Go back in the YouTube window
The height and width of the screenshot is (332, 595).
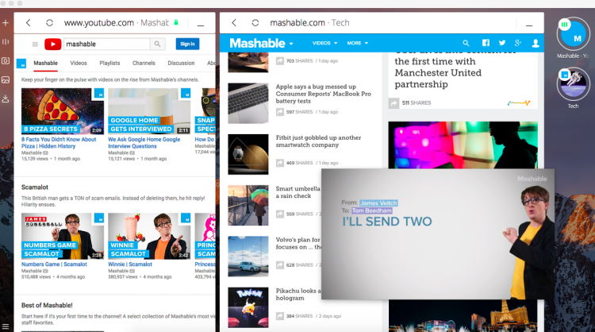pyautogui.click(x=29, y=23)
